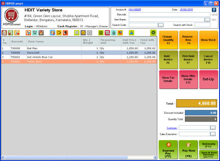The height and width of the screenshot is (161, 220).
Task: Click the Show Tax Details button
Action: click(x=168, y=79)
